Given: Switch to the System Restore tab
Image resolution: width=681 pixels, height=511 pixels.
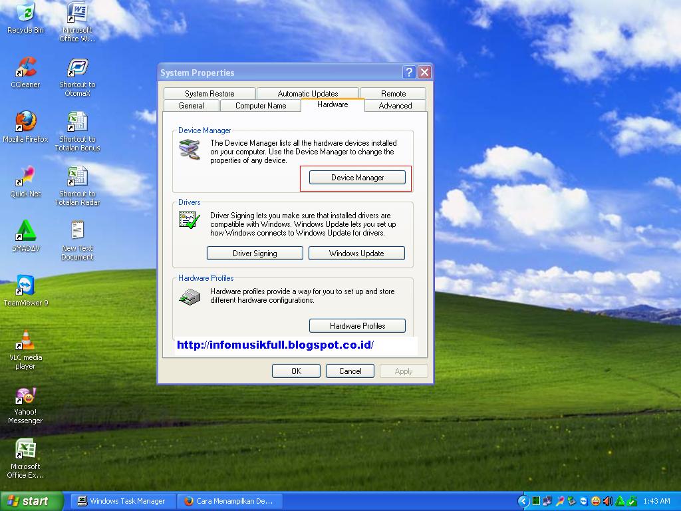Looking at the screenshot, I should 209,93.
